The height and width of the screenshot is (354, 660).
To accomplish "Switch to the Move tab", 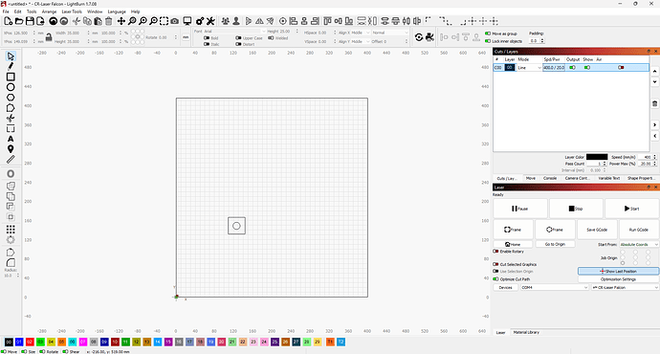I will click(x=530, y=178).
